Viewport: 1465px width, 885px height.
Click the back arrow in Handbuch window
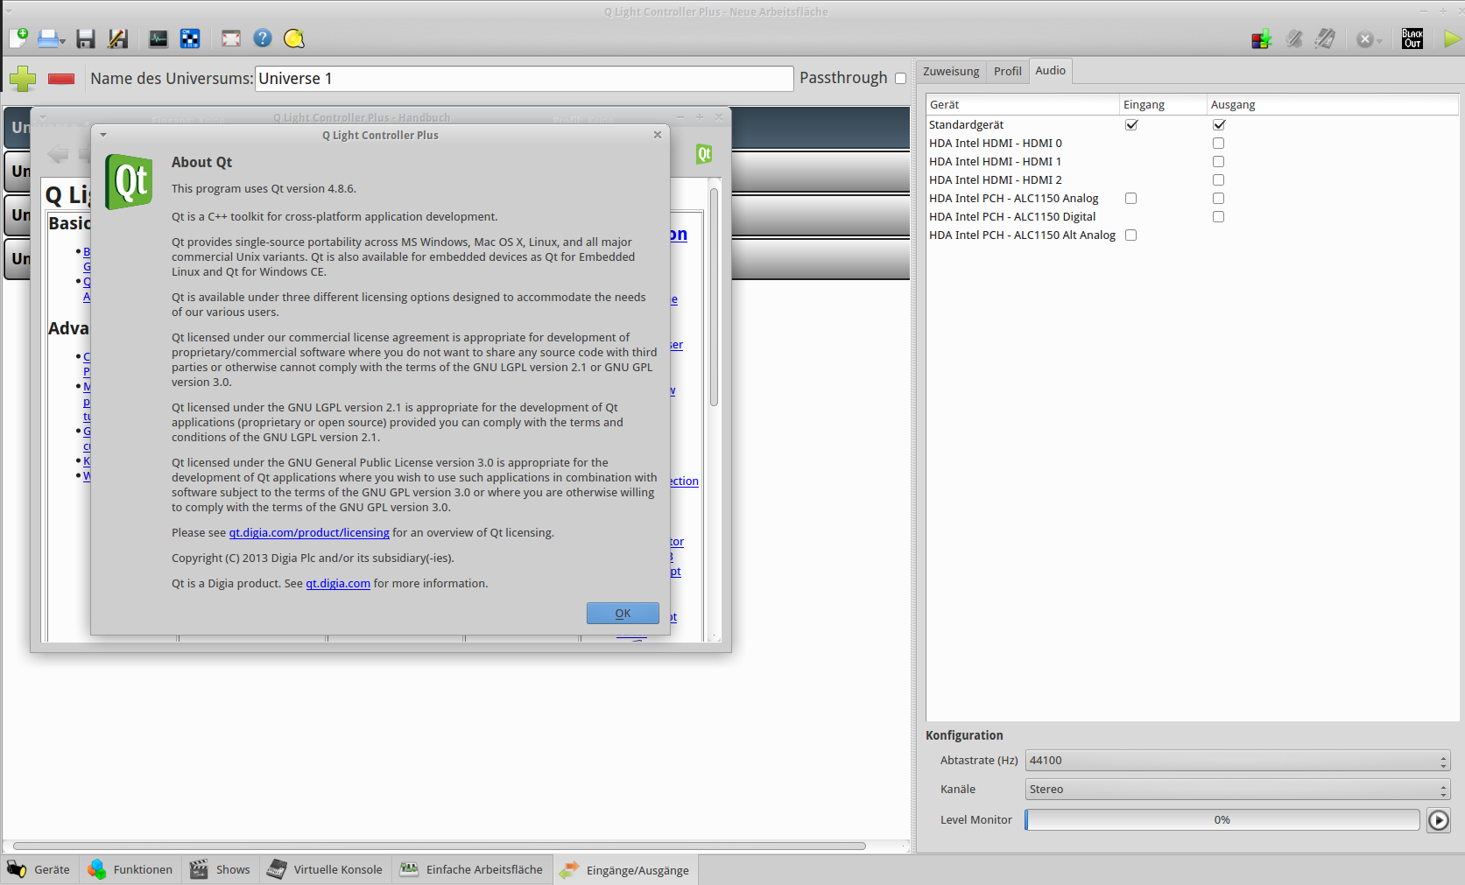click(x=58, y=155)
